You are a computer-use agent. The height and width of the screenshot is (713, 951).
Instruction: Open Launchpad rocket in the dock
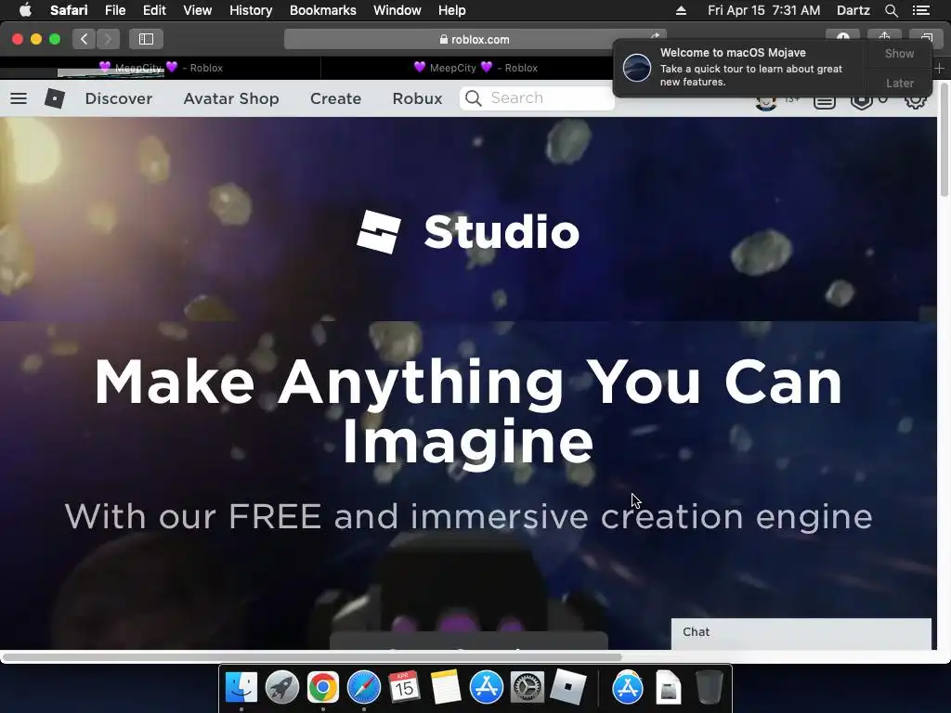[282, 688]
